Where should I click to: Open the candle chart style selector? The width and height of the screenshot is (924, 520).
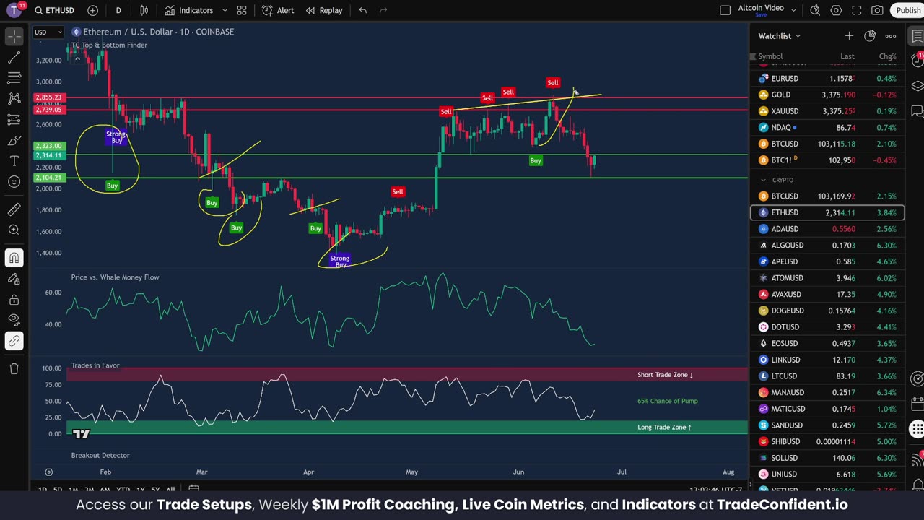[144, 10]
